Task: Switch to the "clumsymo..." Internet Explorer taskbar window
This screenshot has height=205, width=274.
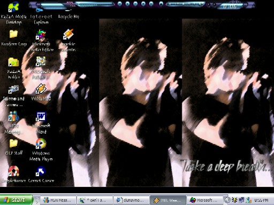Action: pyautogui.click(x=131, y=200)
